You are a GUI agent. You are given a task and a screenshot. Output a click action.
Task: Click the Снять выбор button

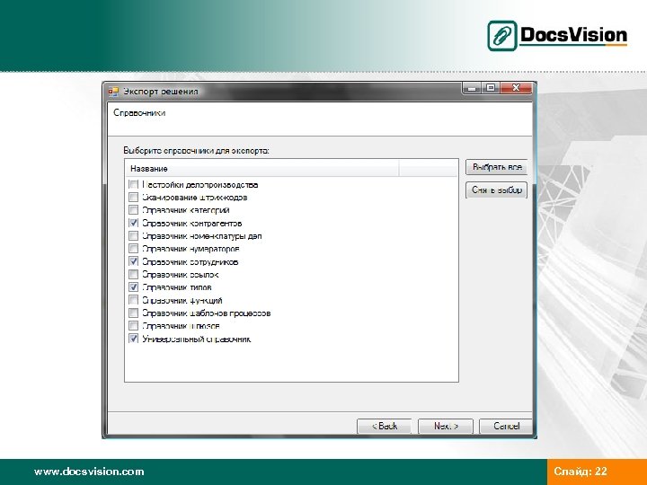(497, 190)
